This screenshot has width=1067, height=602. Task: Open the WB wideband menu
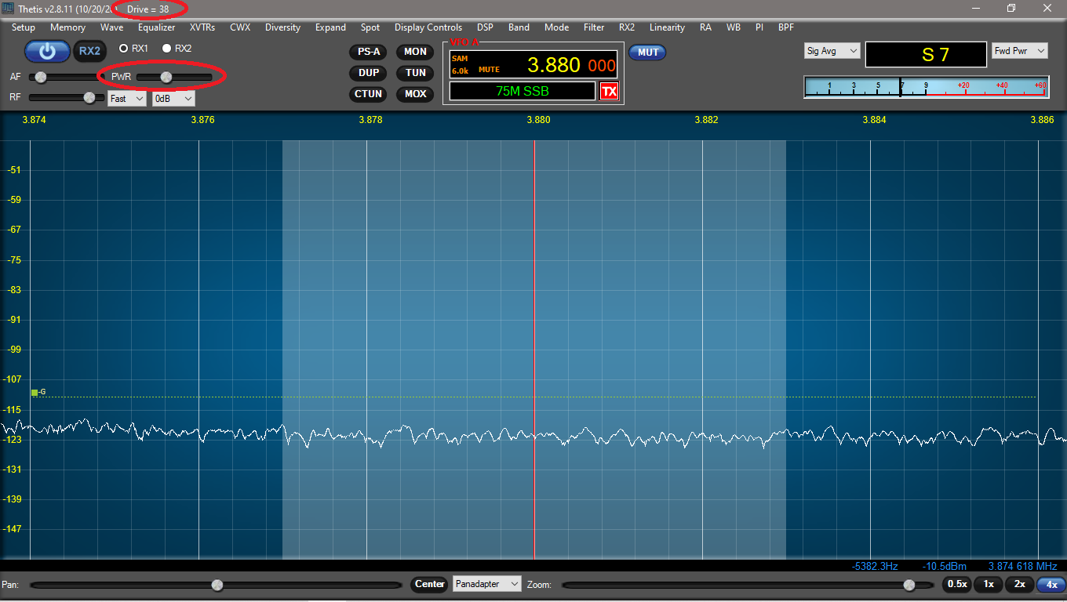click(734, 27)
